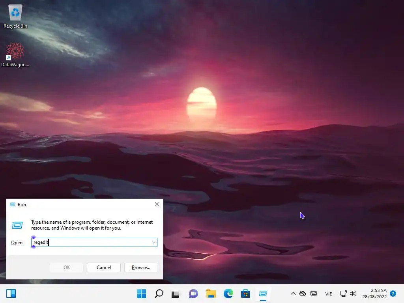The width and height of the screenshot is (404, 303).
Task: Open the clock and date 28/08/2022
Action: point(374,294)
